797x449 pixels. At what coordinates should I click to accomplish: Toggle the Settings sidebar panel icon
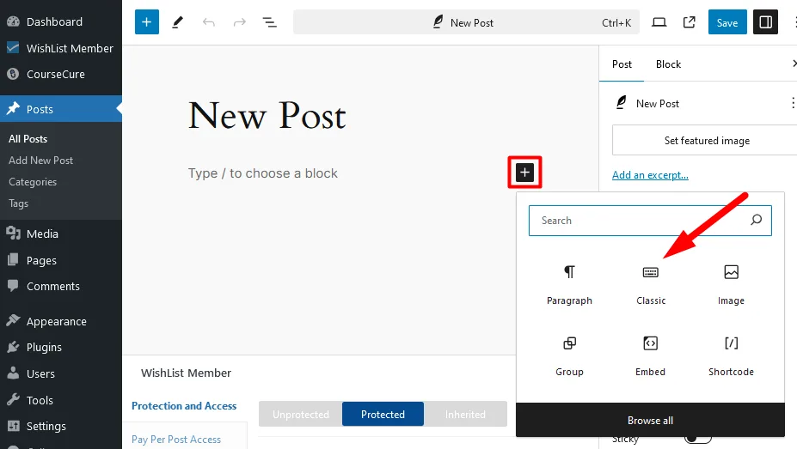pos(765,22)
